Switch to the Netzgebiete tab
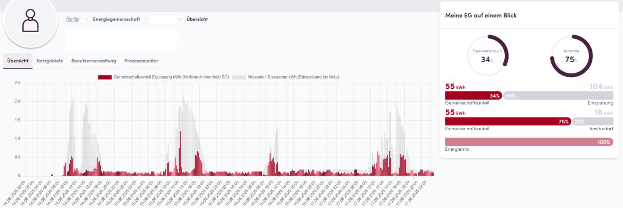Image resolution: width=623 pixels, height=208 pixels. click(x=50, y=61)
